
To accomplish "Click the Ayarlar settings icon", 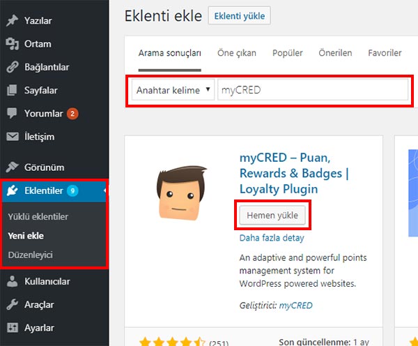I will (13, 328).
